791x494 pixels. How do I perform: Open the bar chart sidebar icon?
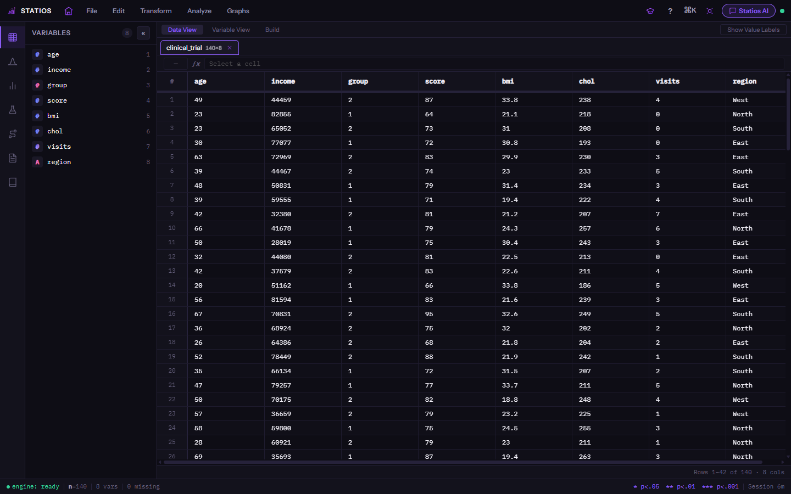(13, 86)
